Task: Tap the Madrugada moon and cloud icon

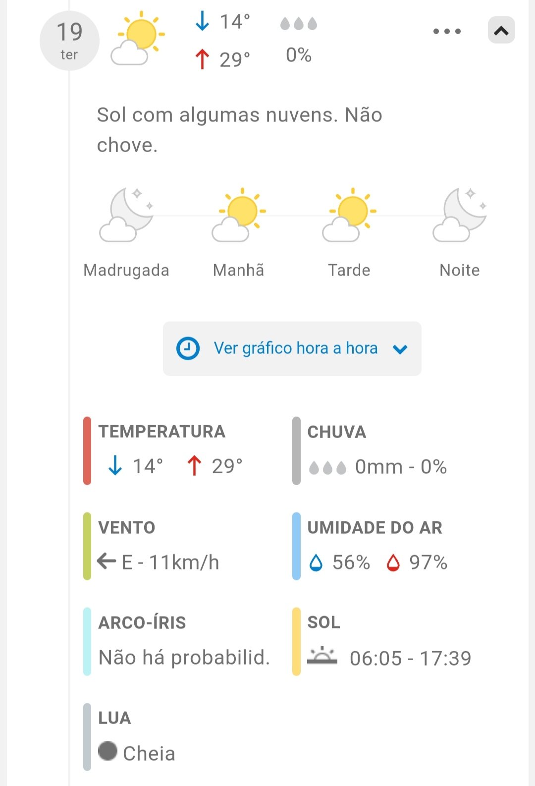Action: point(126,215)
